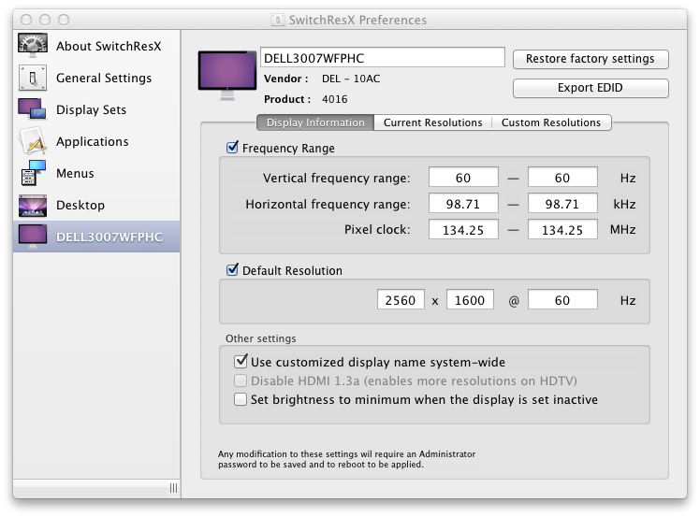Click the display name field DELL3007WFPHC

[x=383, y=58]
